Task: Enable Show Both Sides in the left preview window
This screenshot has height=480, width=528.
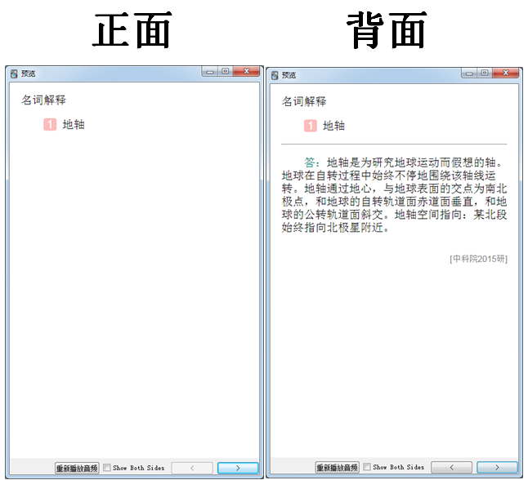Action: pos(107,468)
